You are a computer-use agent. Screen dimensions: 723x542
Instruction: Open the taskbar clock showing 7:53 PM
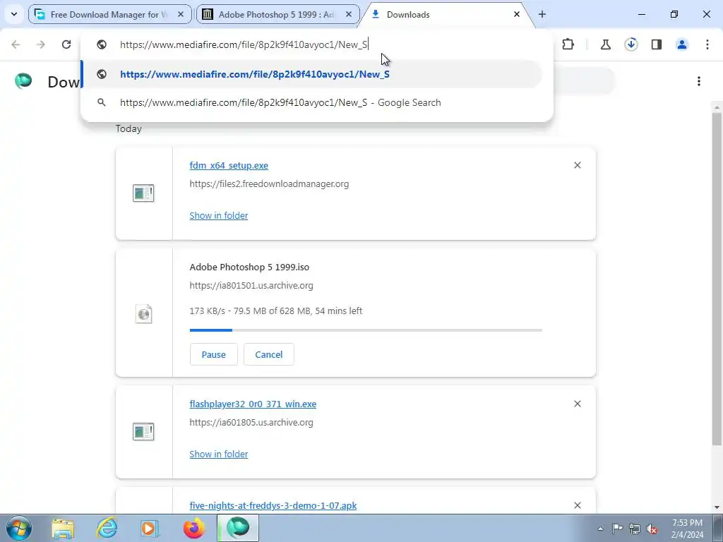pyautogui.click(x=688, y=529)
